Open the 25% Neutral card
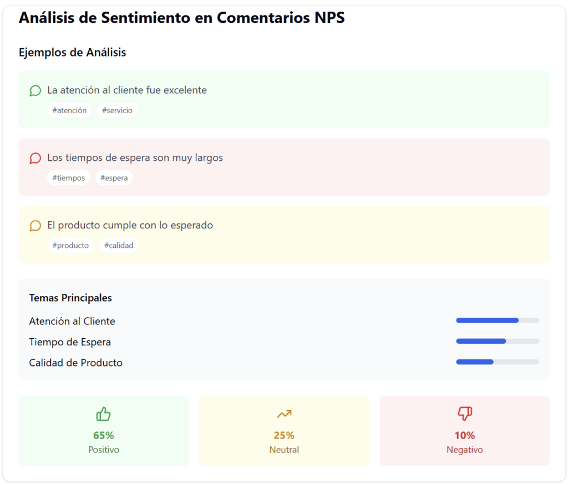The height and width of the screenshot is (484, 568). (x=284, y=430)
